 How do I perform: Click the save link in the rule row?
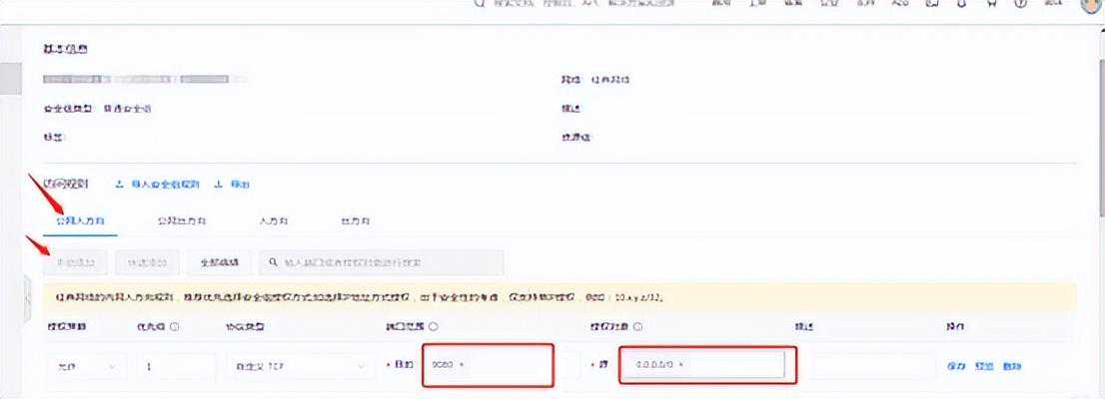[x=955, y=366]
